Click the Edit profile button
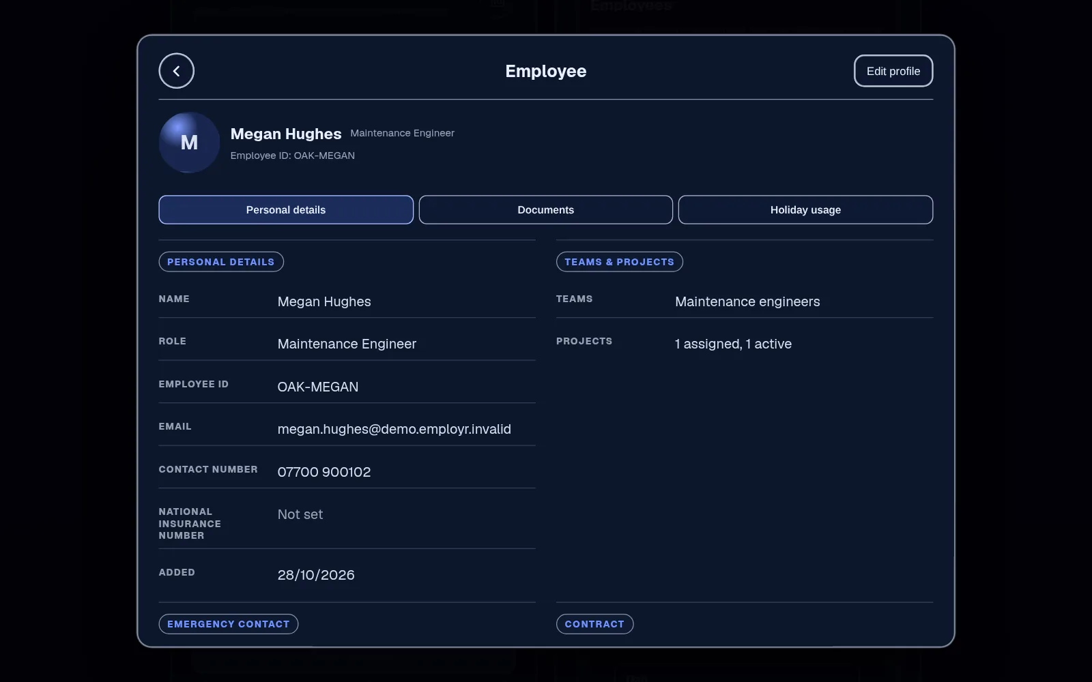Screen dimensions: 1092x682 pyautogui.click(x=893, y=71)
